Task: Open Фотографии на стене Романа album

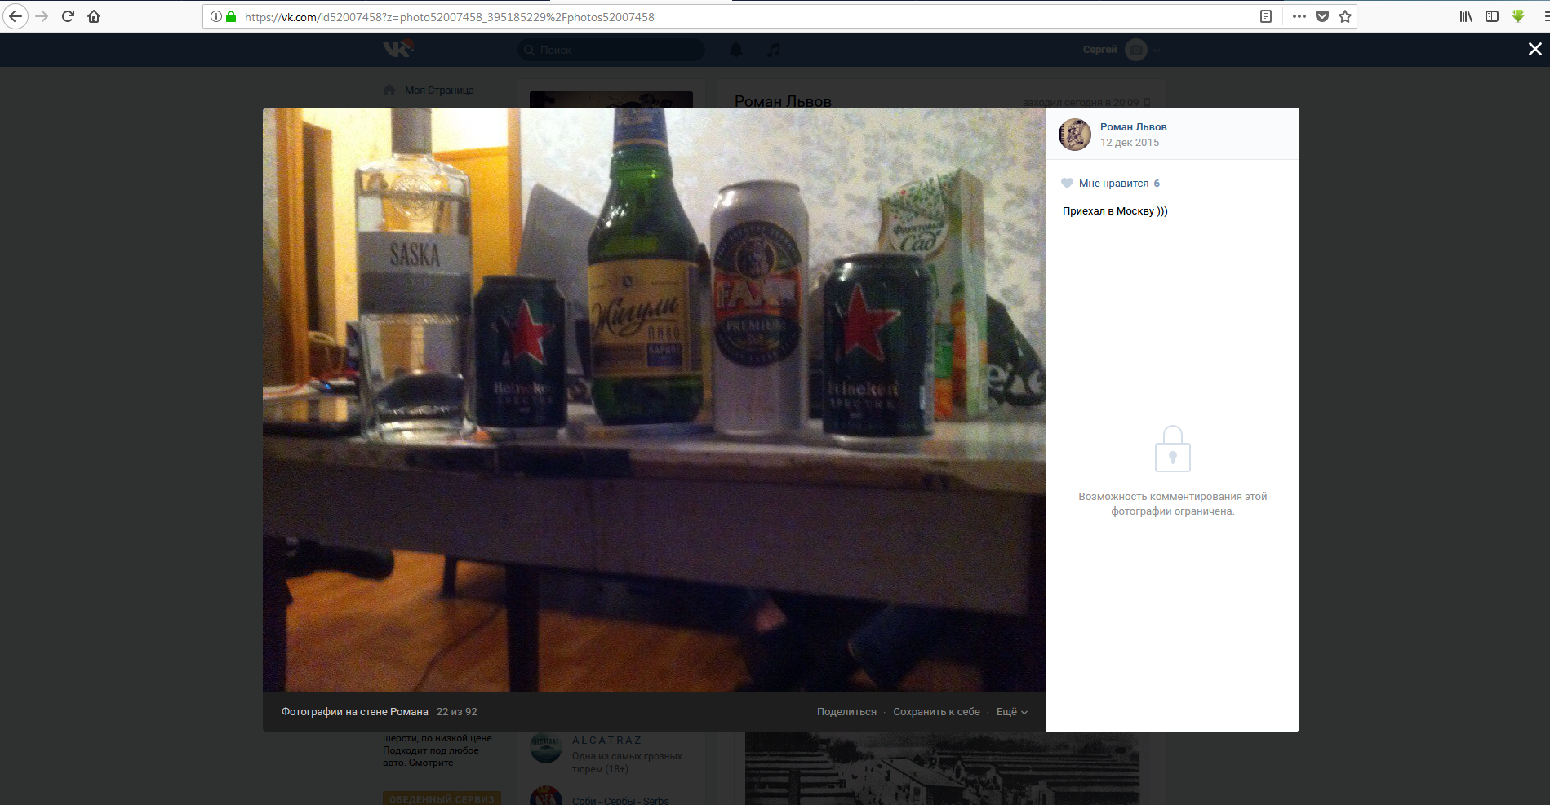Action: (354, 712)
